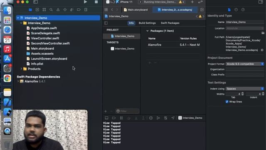266x150 pixels.
Task: Toggle Wrap lines checkbox
Action: pyautogui.click(x=227, y=102)
